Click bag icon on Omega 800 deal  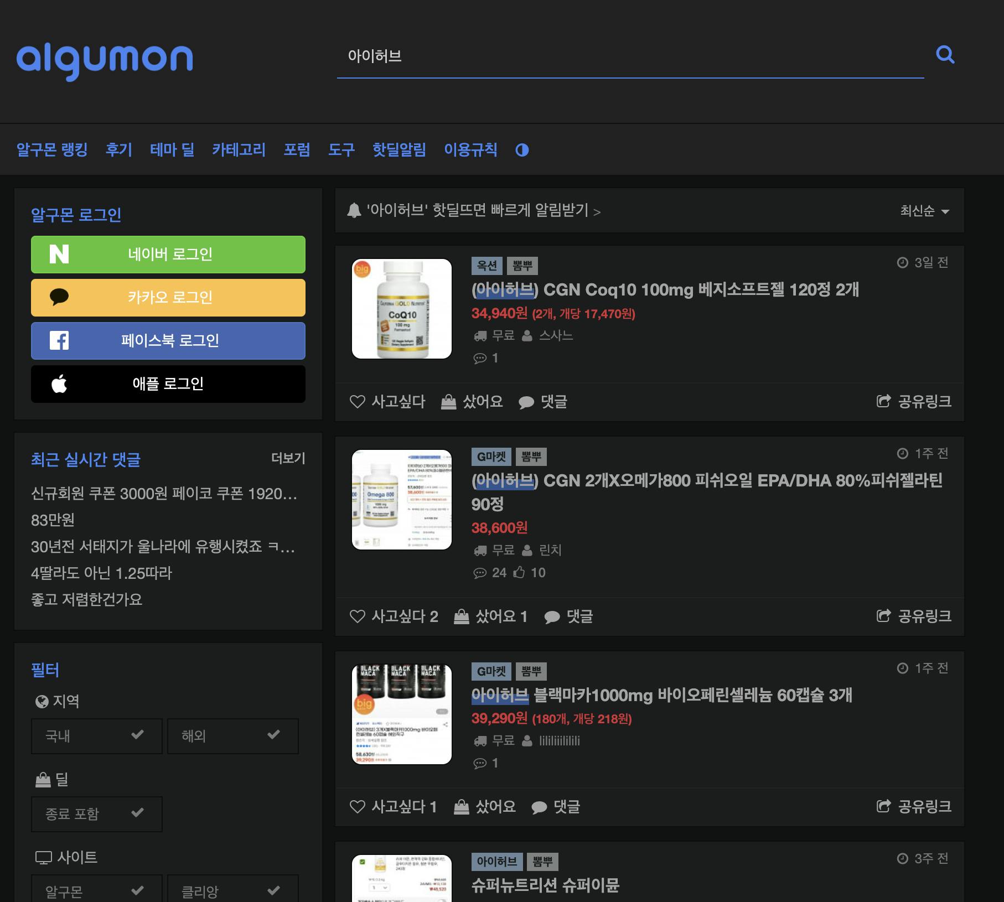point(462,616)
